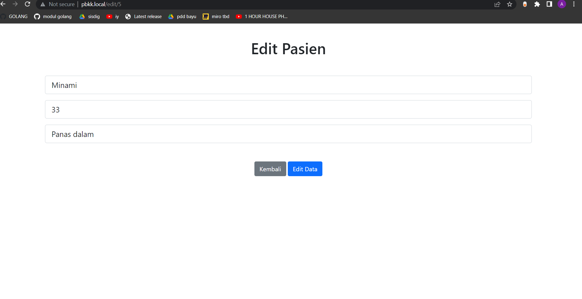This screenshot has height=299, width=582.
Task: Click the purple profile avatar A
Action: click(x=562, y=4)
